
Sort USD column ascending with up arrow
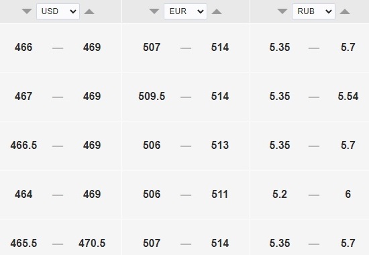tap(89, 11)
